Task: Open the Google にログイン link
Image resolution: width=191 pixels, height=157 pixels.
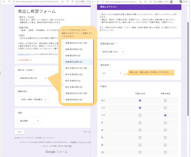Action: point(26,54)
